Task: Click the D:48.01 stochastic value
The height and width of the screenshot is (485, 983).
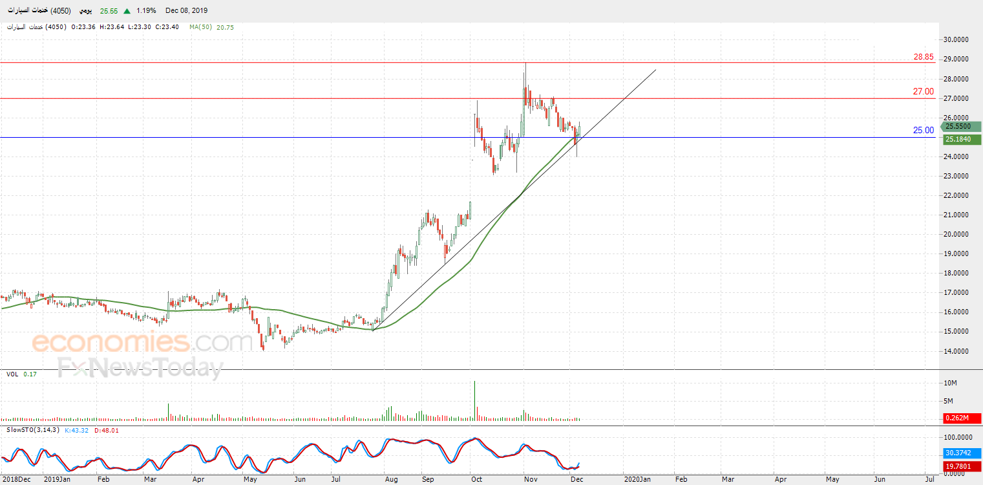Action: [107, 429]
